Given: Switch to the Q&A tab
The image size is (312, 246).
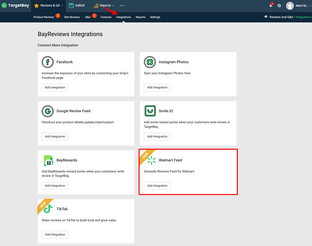Looking at the screenshot, I should point(88,17).
